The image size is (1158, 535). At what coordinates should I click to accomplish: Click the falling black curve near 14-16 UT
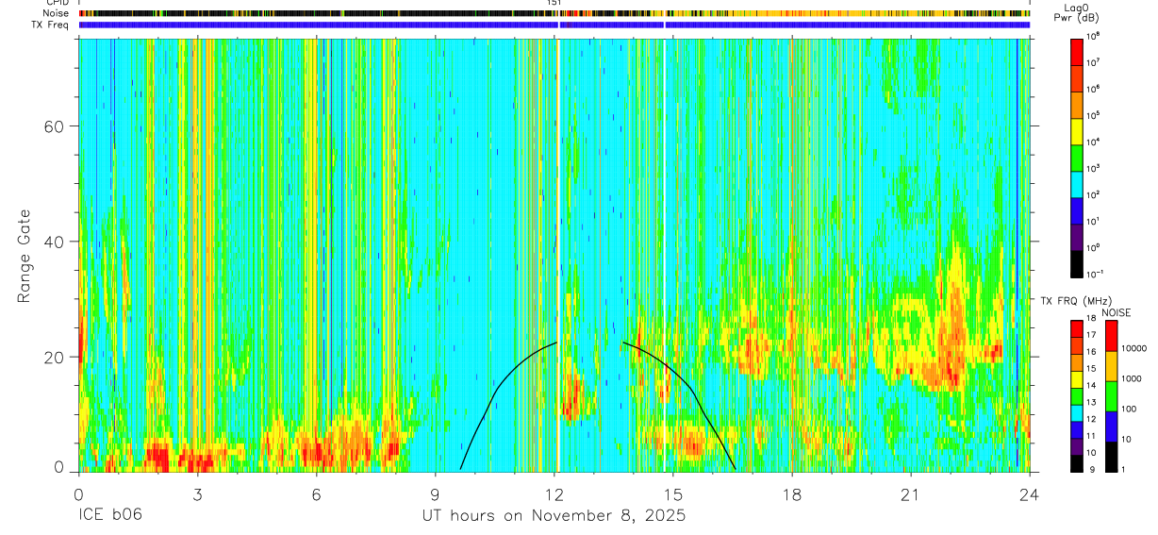694,389
